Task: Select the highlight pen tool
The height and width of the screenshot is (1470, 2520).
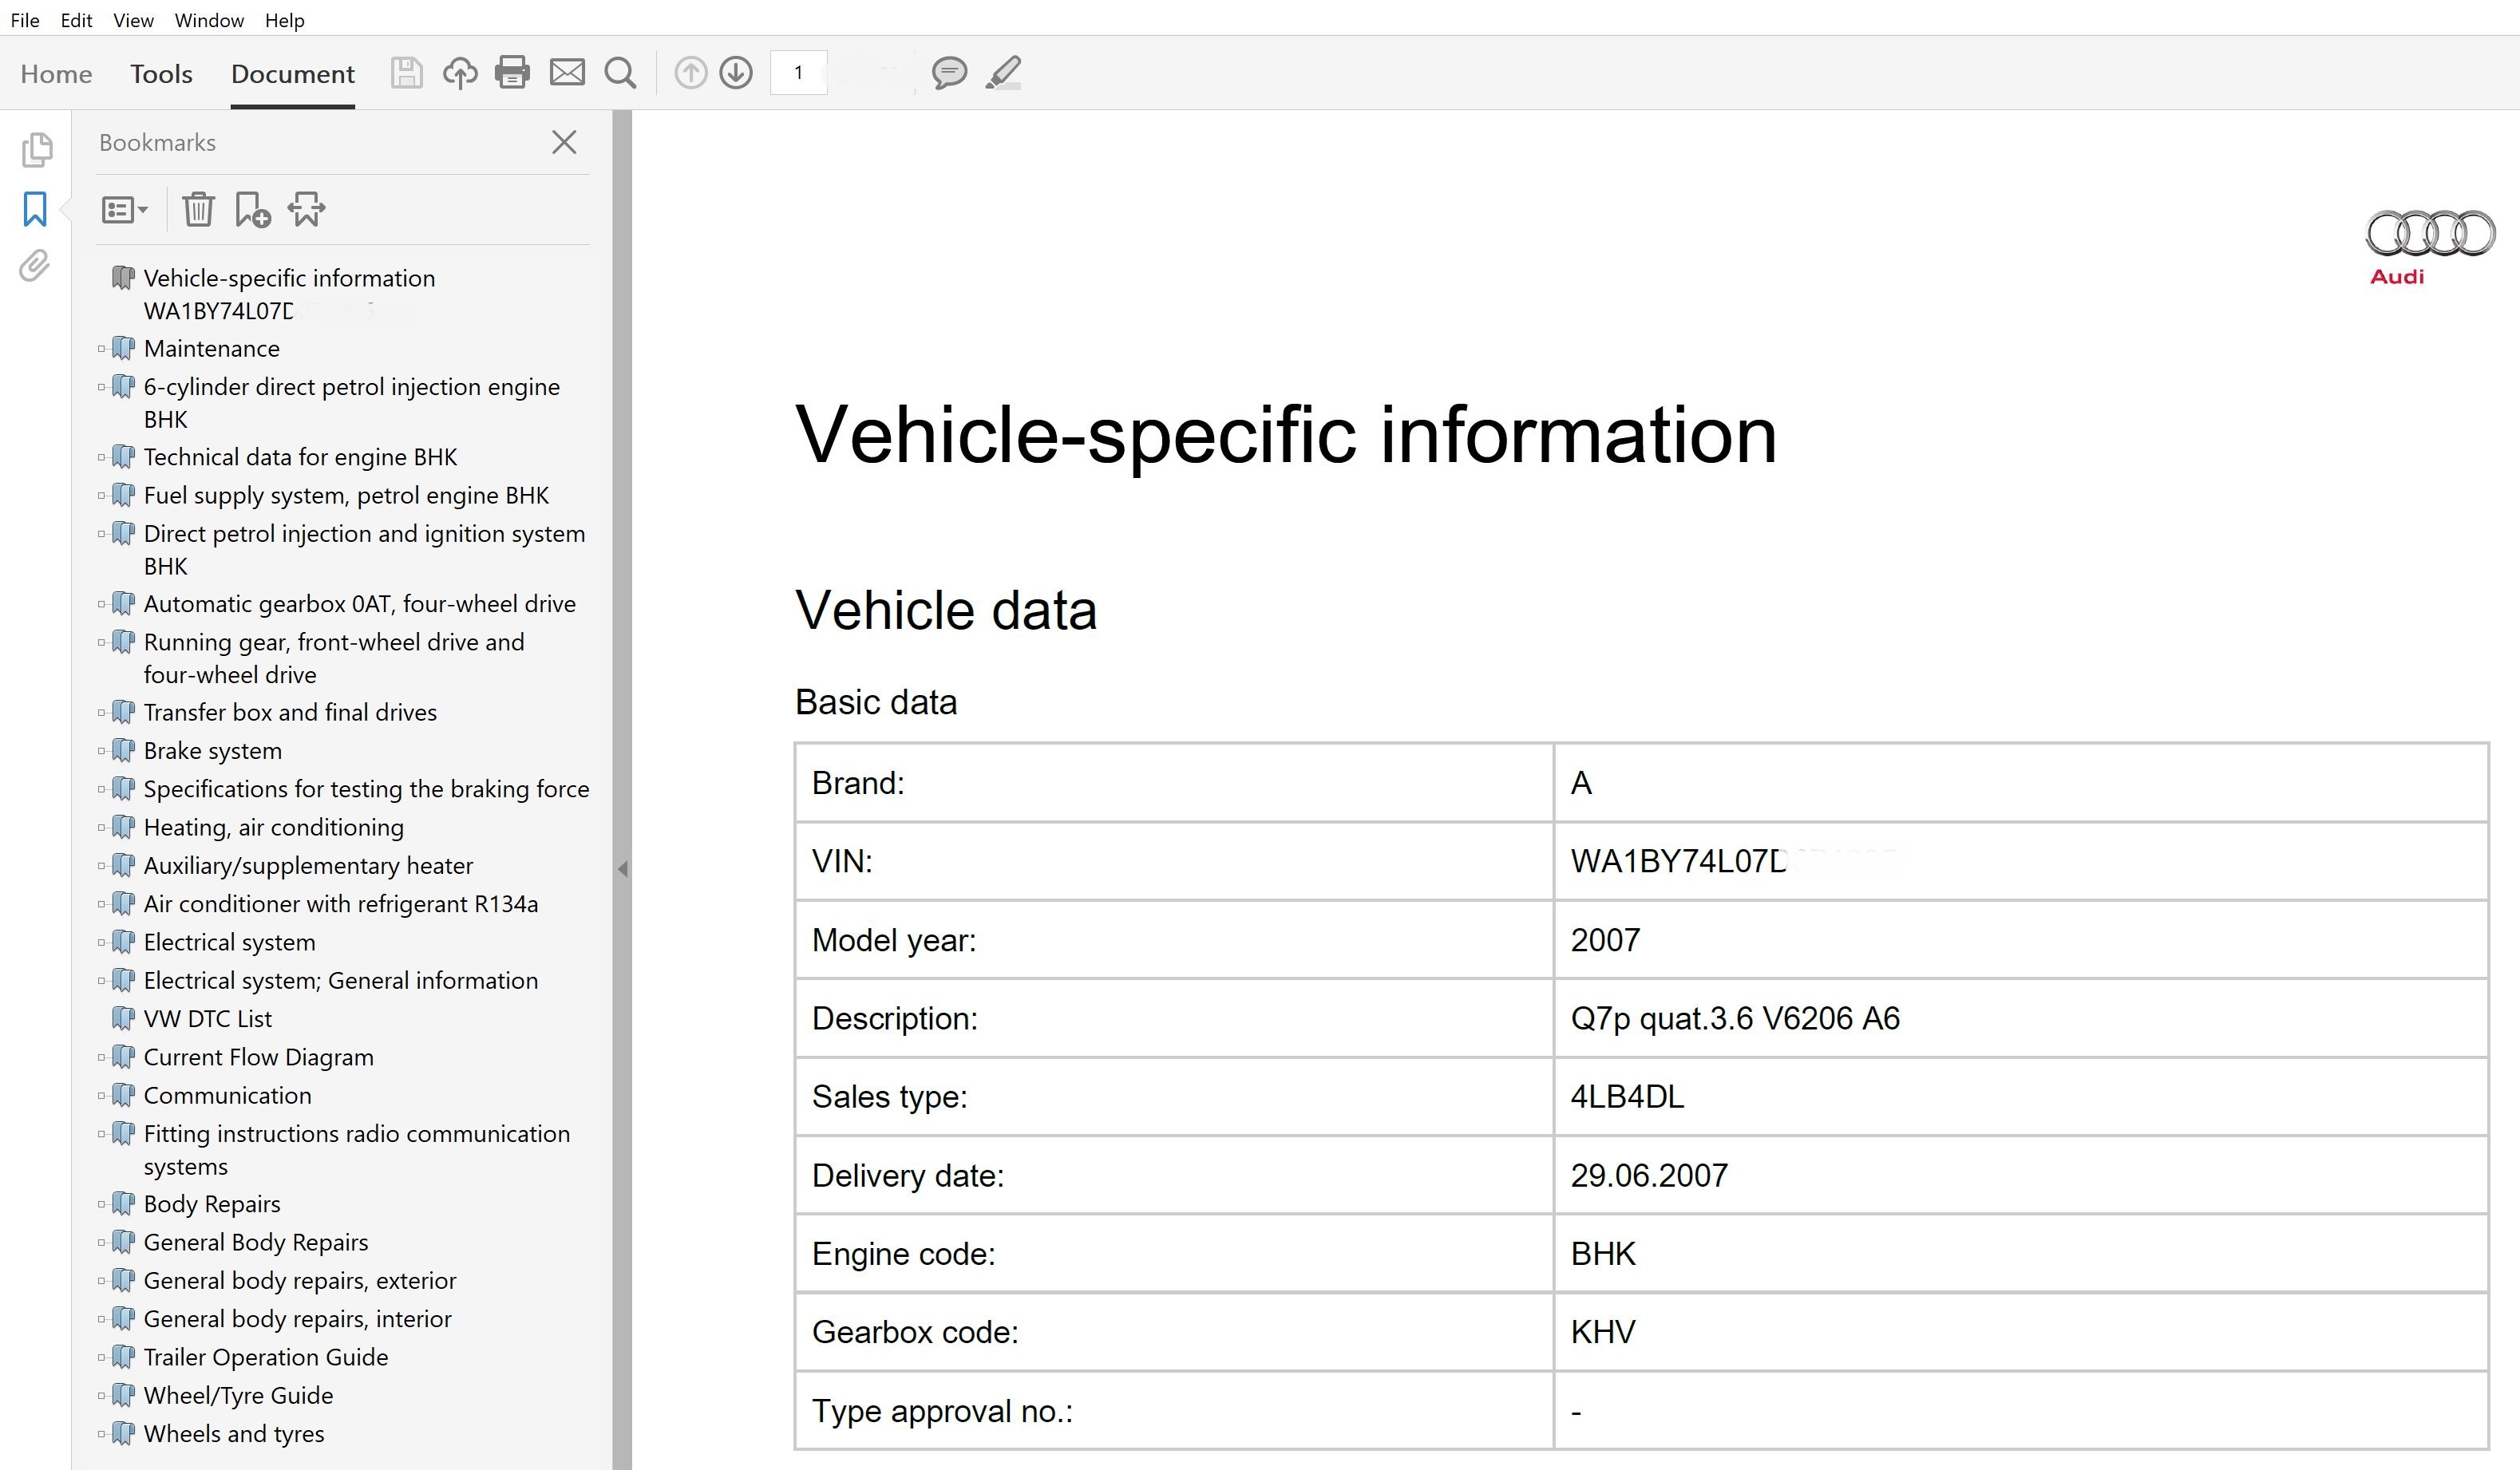Action: pos(1003,73)
